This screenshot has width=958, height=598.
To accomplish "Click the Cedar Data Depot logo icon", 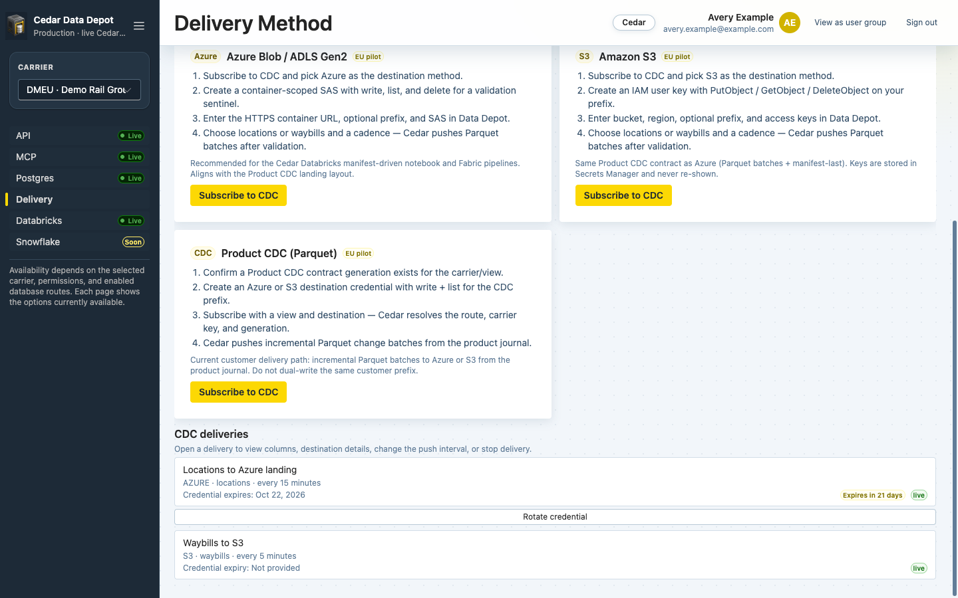I will click(17, 26).
